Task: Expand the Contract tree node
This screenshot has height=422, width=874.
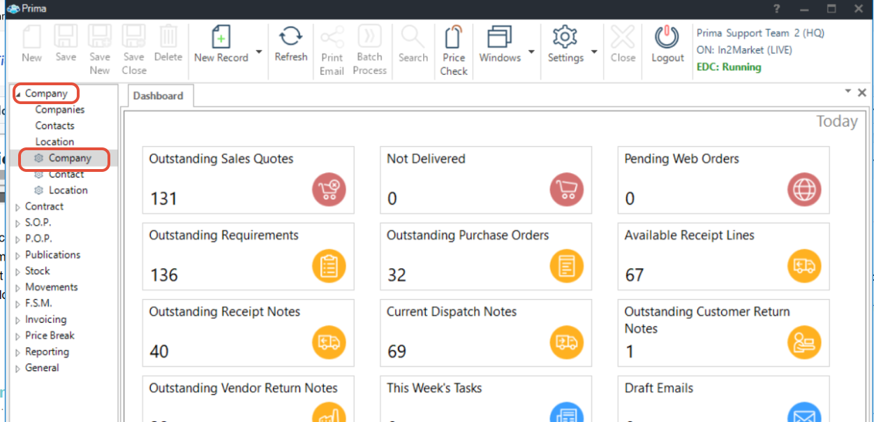Action: click(18, 207)
